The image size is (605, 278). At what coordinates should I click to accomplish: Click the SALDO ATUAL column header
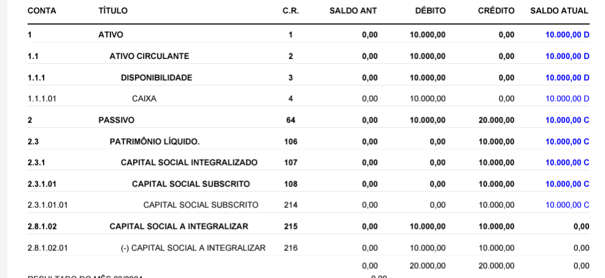tap(559, 11)
